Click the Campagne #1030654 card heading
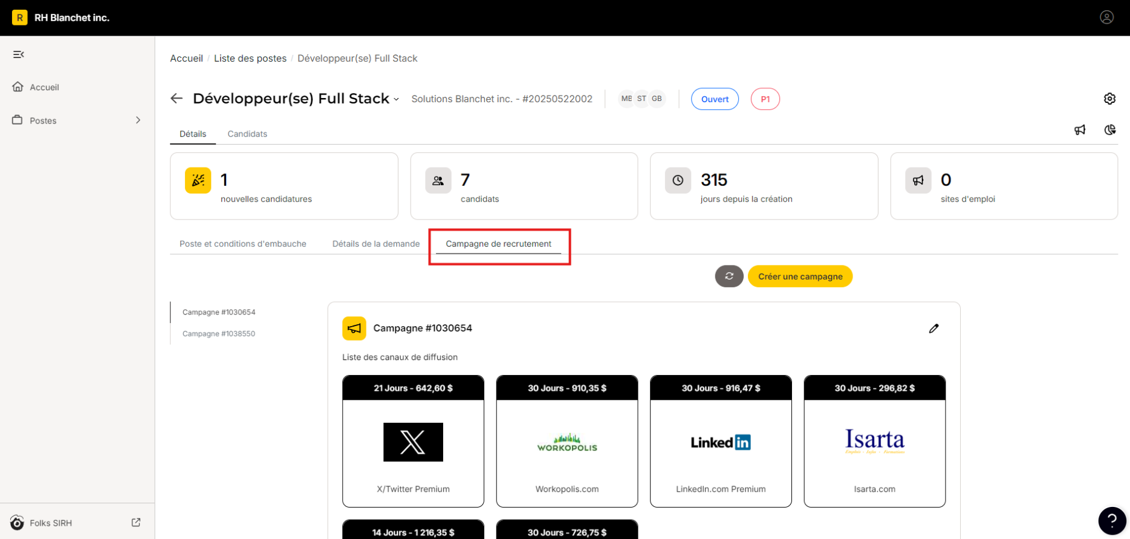Image resolution: width=1130 pixels, height=539 pixels. point(423,328)
